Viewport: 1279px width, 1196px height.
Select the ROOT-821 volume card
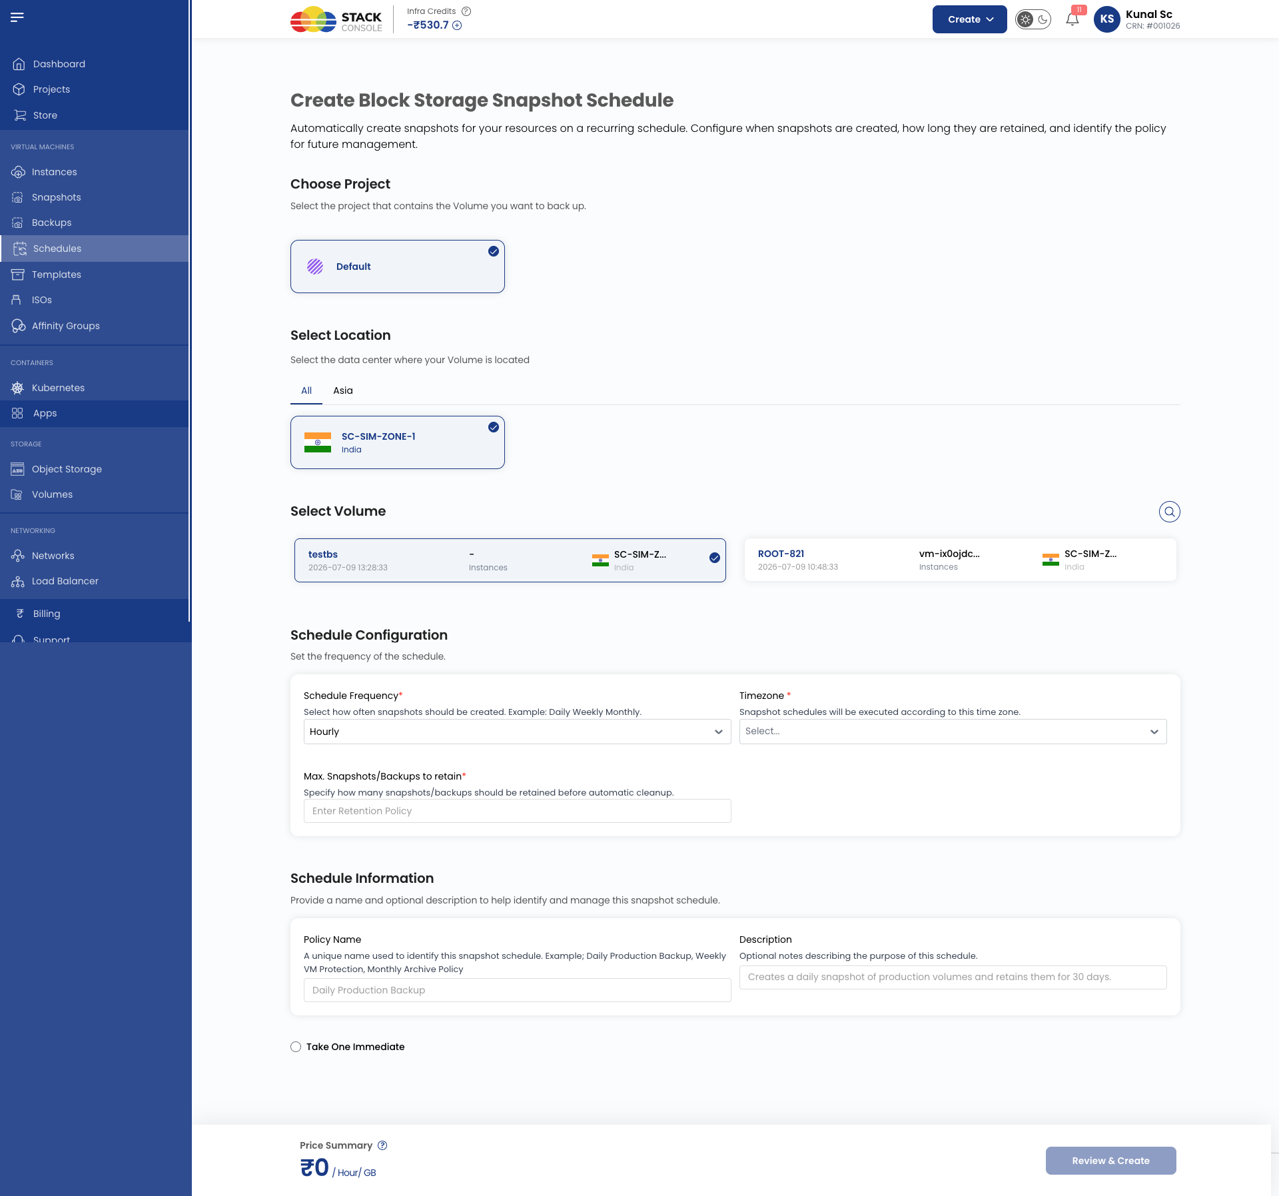[961, 560]
